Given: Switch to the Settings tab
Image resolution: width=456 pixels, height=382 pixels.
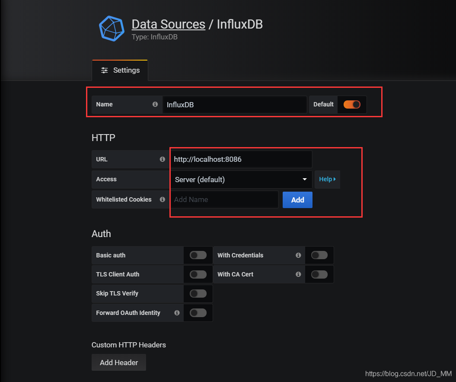Looking at the screenshot, I should (x=120, y=70).
